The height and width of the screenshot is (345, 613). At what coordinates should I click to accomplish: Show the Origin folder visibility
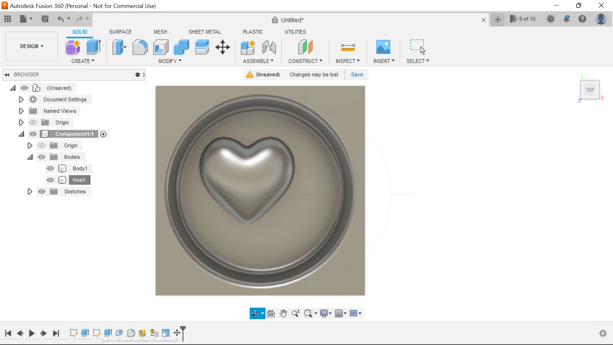[x=33, y=122]
